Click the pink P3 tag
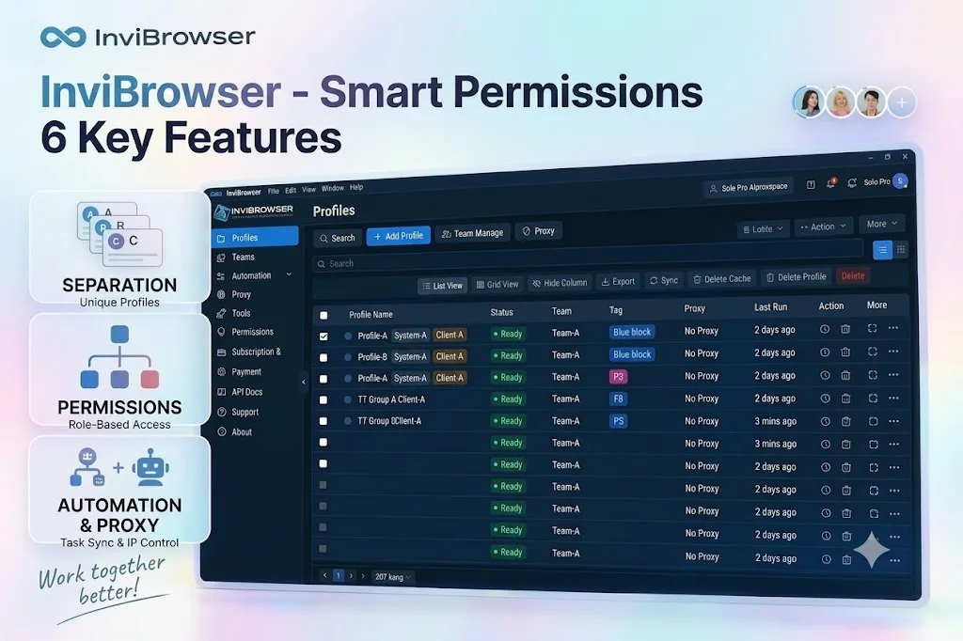The width and height of the screenshot is (963, 641). point(619,377)
